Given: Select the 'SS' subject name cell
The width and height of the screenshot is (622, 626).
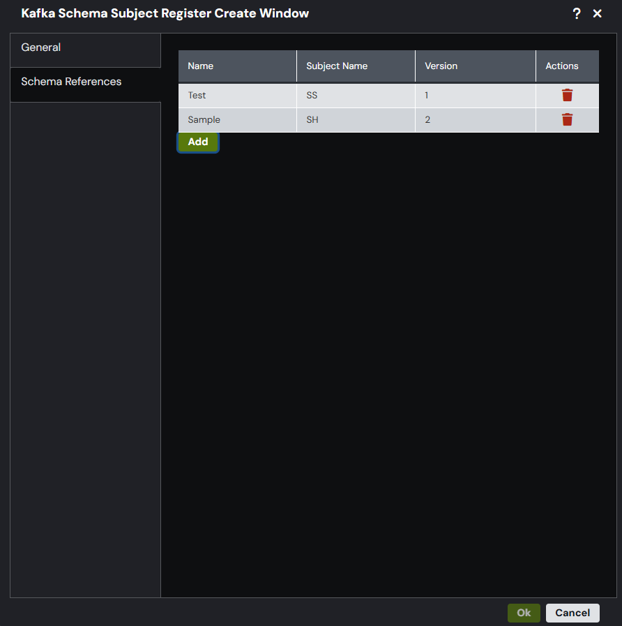Looking at the screenshot, I should (356, 96).
